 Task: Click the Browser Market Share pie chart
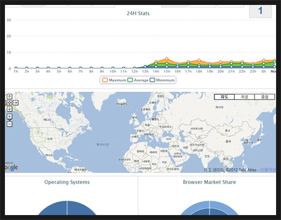coord(210,208)
